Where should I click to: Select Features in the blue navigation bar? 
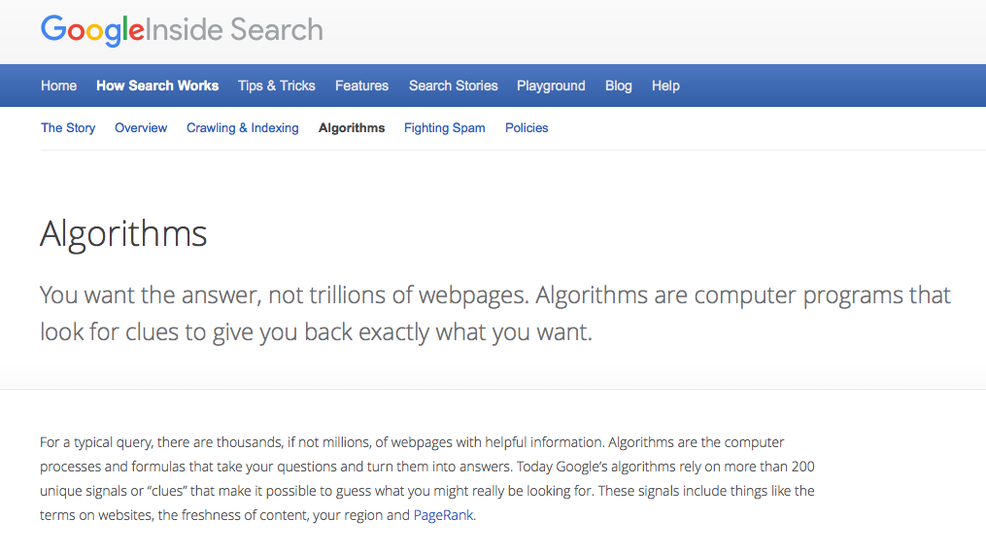[x=361, y=86]
